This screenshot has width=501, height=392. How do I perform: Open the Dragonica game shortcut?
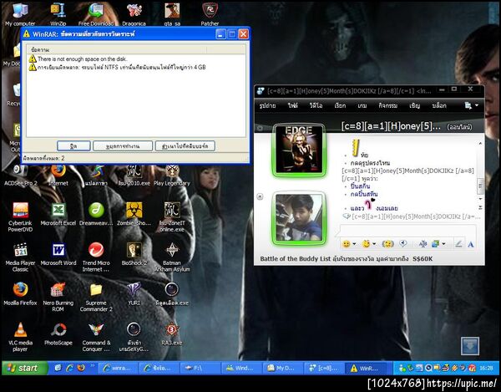point(134,13)
